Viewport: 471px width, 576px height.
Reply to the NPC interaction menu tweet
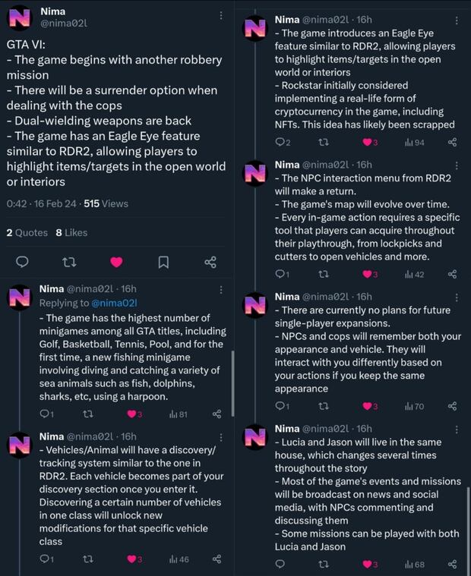tap(282, 274)
